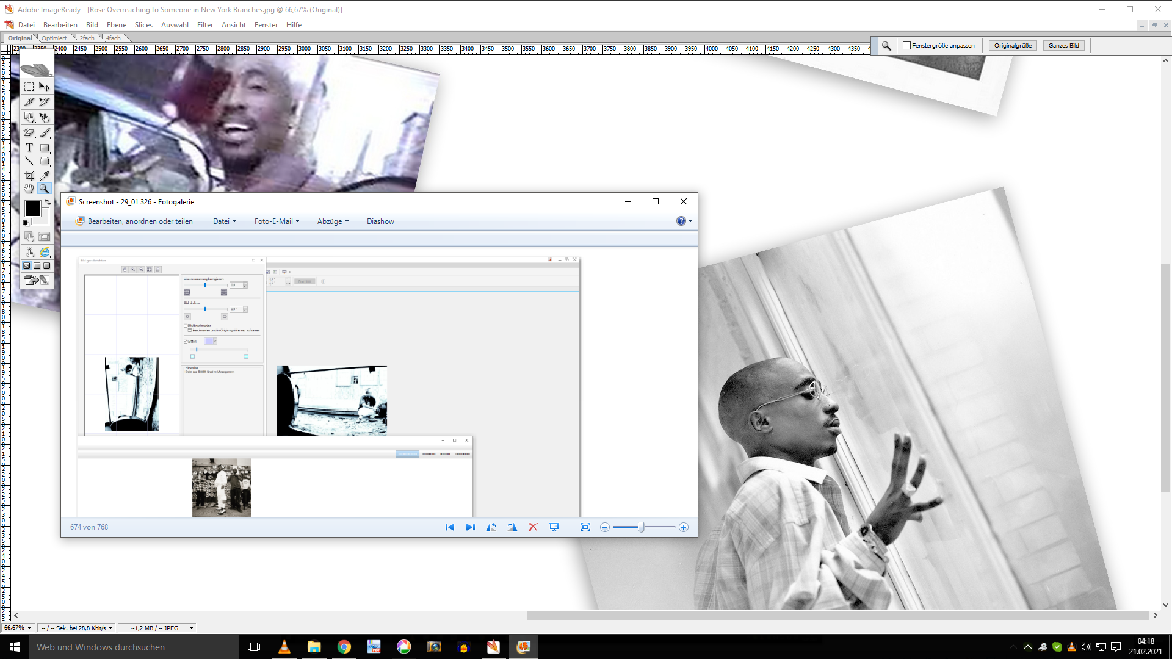Switch to full screen with menu bar

pyautogui.click(x=37, y=266)
